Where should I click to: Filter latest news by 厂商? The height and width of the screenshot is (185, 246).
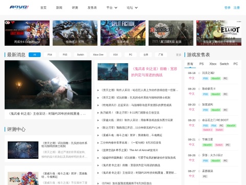[161, 54]
